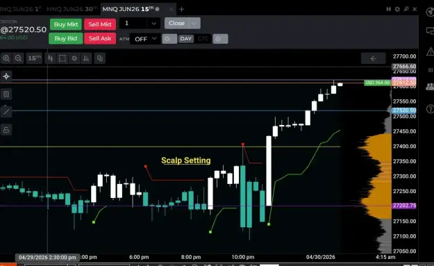Add a new chart tab
Viewport: 434px width, 266px height.
coord(181,9)
